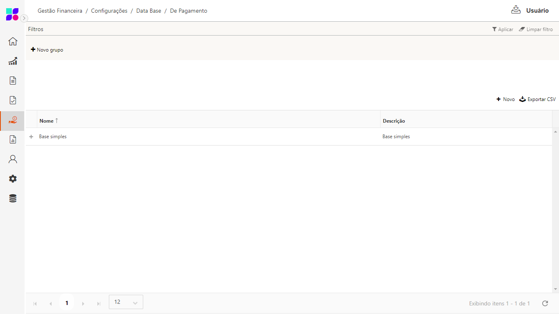This screenshot has width=559, height=314.
Task: Open the report chart document icon
Action: click(x=13, y=140)
